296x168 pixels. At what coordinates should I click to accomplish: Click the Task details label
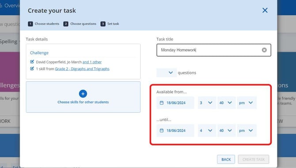[x=37, y=39]
